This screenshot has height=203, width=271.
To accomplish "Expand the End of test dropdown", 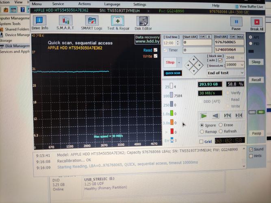I will tap(226, 73).
